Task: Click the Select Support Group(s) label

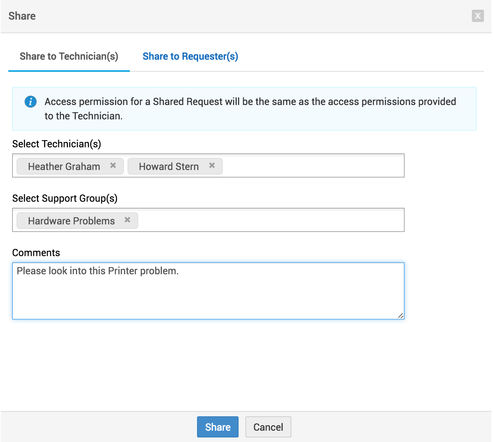Action: pyautogui.click(x=65, y=198)
